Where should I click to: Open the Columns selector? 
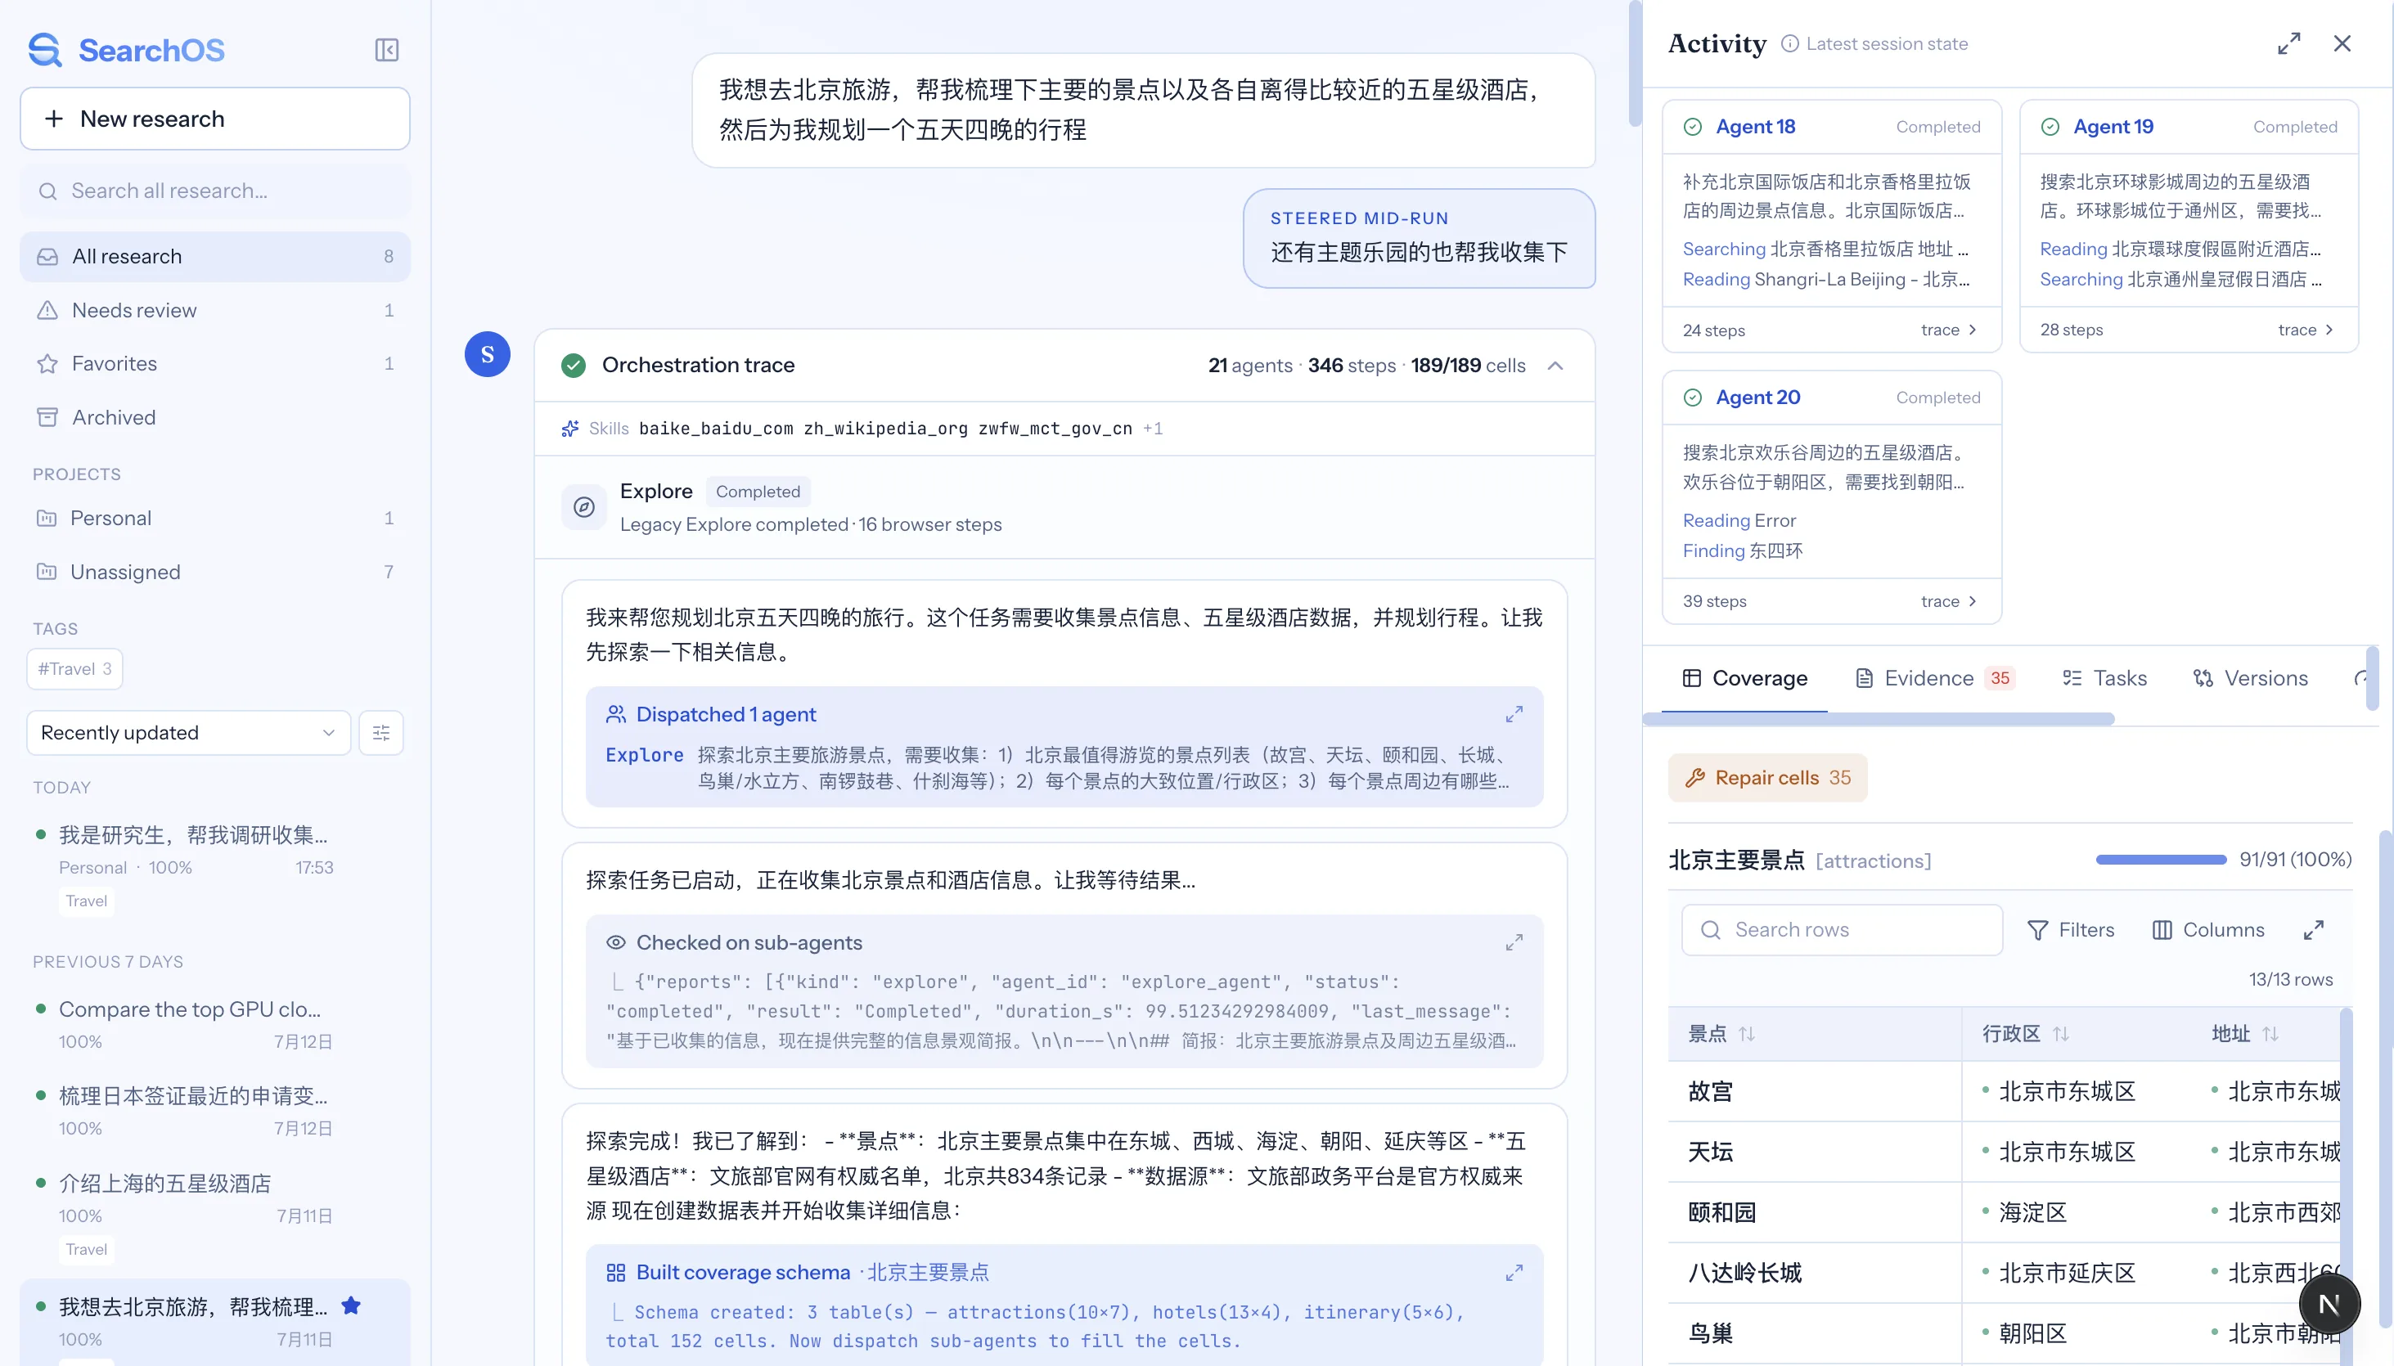tap(2208, 930)
